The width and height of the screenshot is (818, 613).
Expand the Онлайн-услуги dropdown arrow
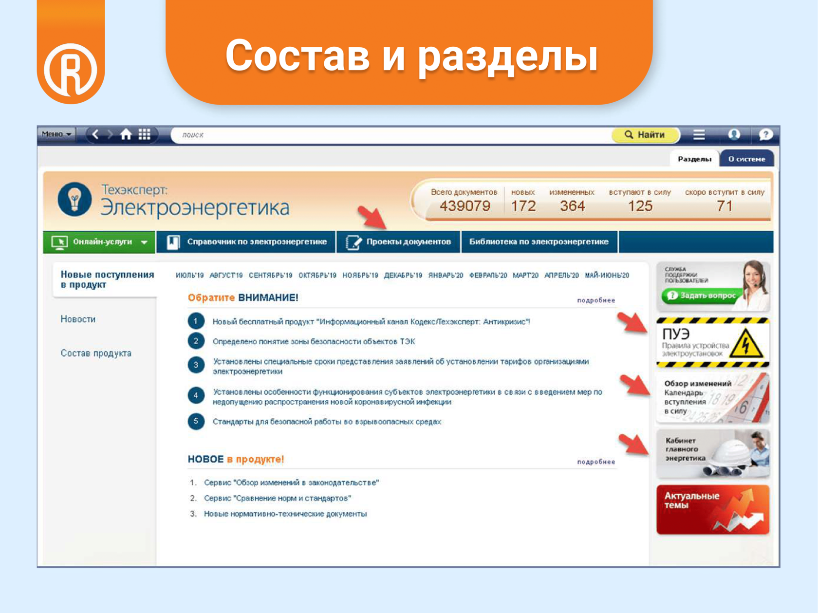click(x=144, y=242)
